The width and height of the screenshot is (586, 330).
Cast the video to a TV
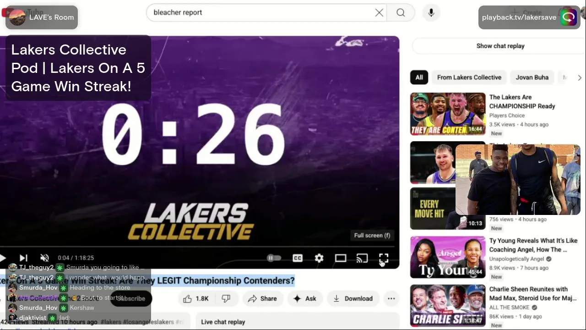tap(362, 258)
